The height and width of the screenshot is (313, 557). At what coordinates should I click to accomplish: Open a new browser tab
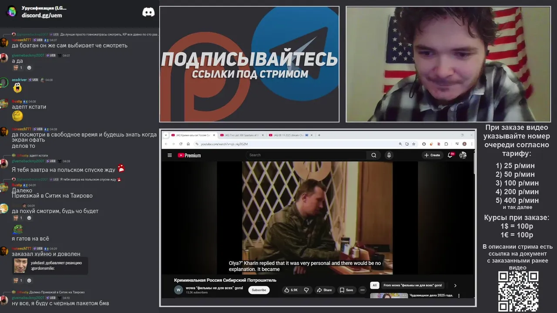(x=319, y=135)
